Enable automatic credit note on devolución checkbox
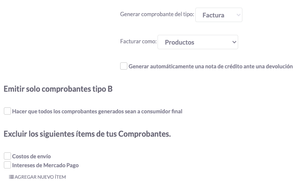Screen dimensions: 301x191 coord(124,66)
